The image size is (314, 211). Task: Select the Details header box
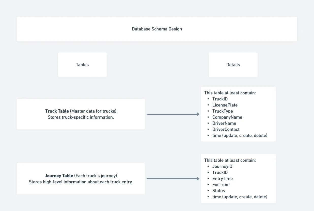(x=233, y=65)
